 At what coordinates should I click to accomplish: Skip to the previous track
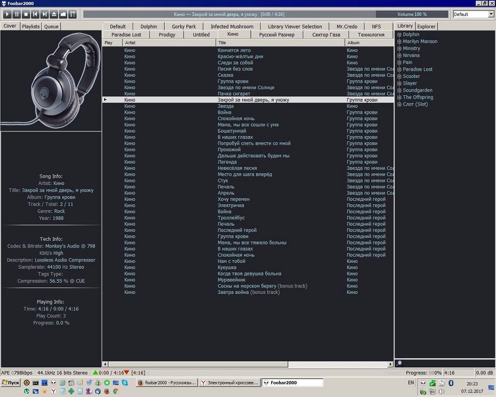35,15
